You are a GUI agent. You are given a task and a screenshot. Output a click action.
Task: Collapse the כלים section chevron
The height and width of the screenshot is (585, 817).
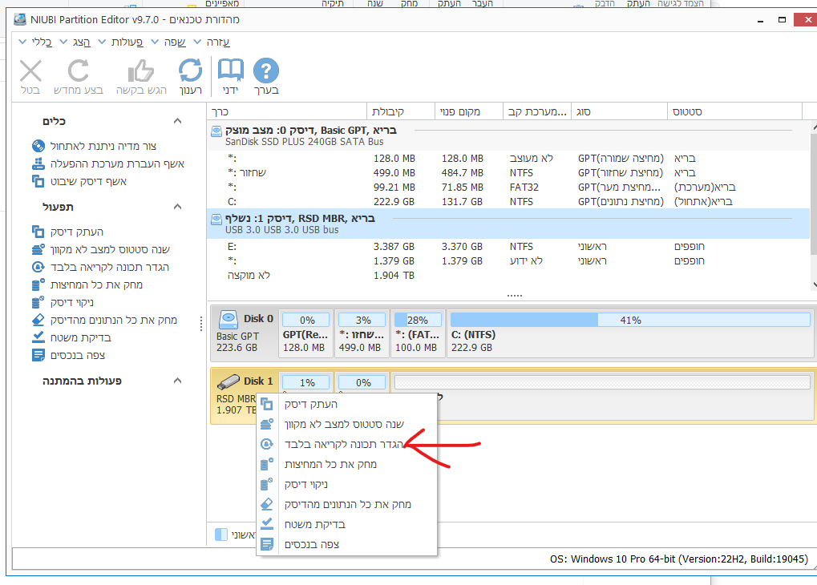tap(178, 121)
